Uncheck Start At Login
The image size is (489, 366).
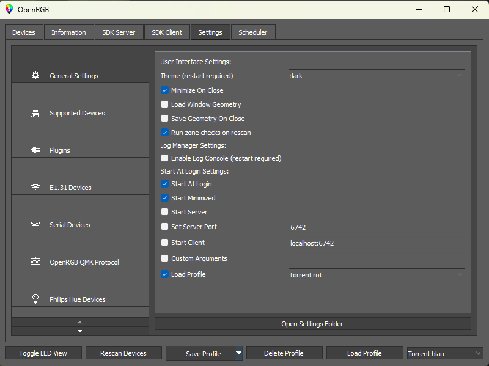pyautogui.click(x=164, y=184)
